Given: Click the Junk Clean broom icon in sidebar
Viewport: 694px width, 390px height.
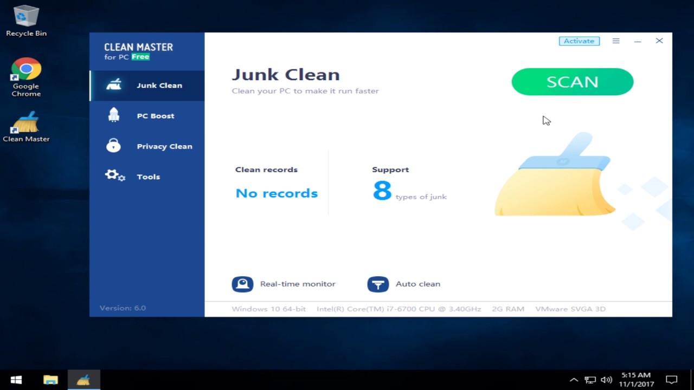Looking at the screenshot, I should point(114,84).
